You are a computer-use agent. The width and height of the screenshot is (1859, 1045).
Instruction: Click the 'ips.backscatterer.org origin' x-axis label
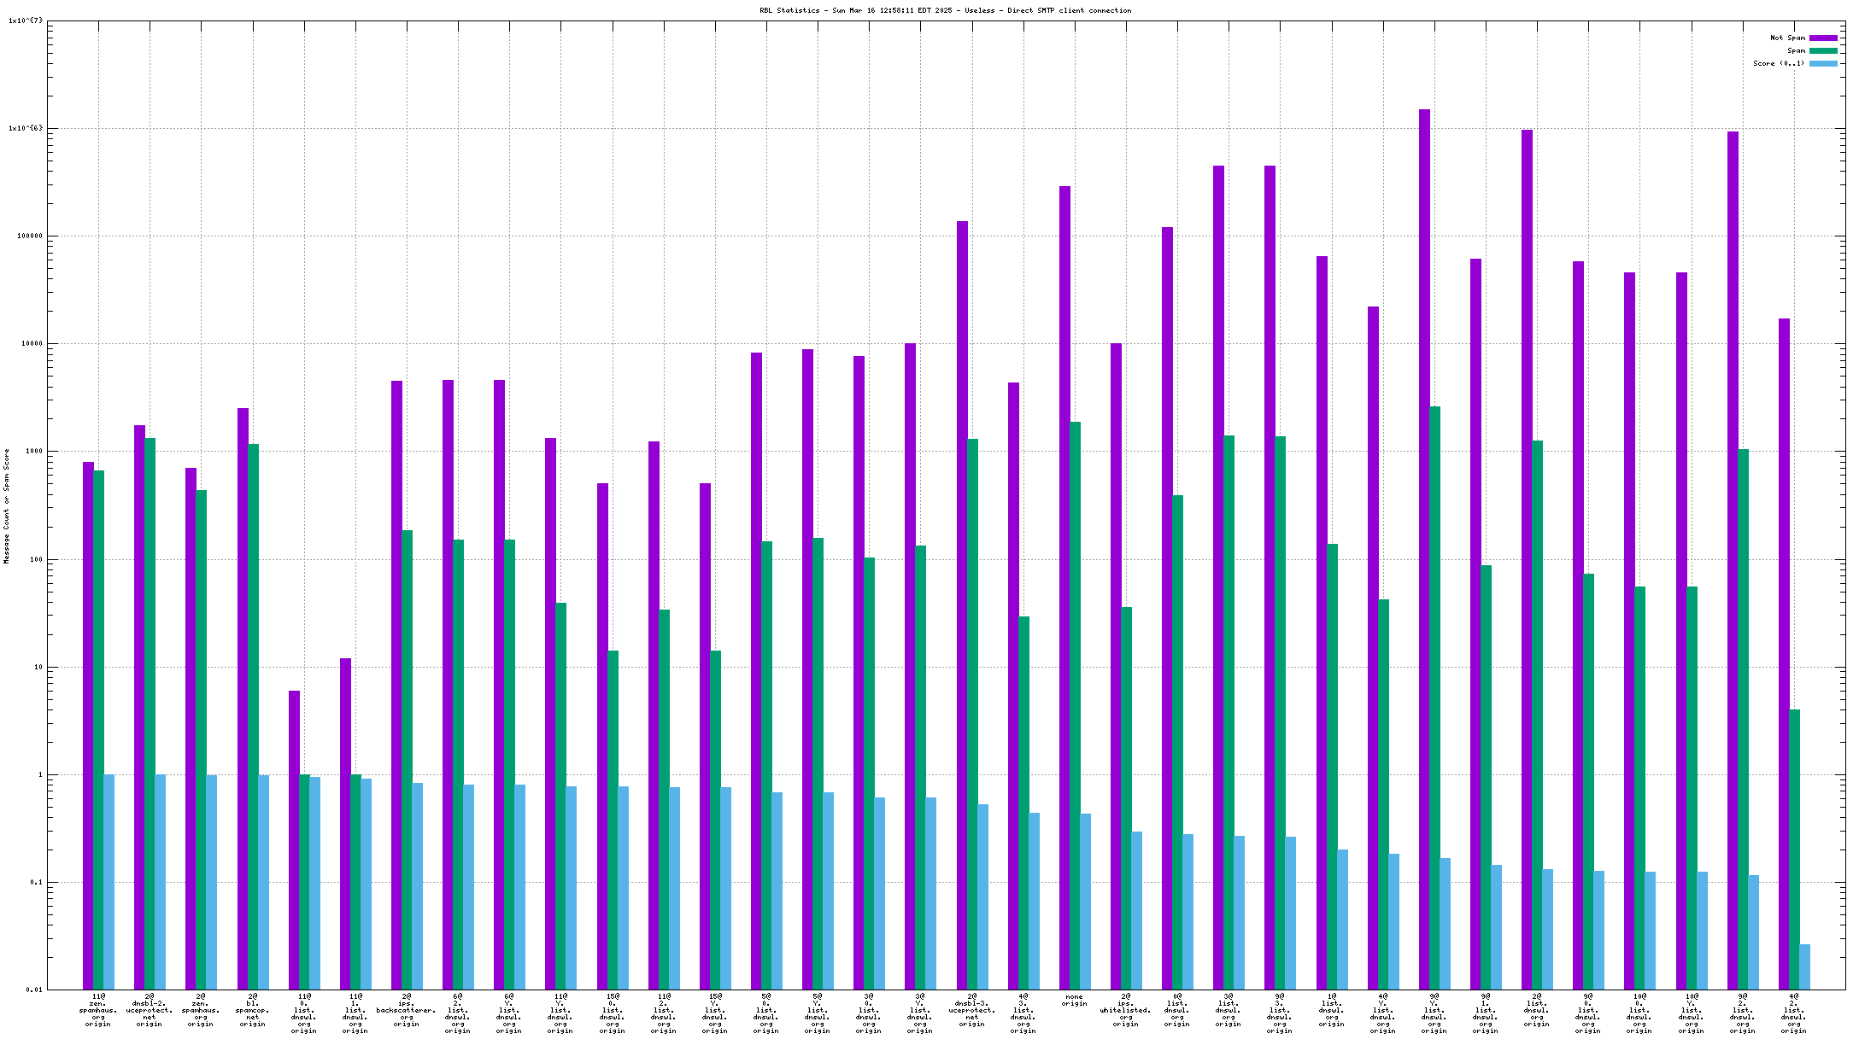(x=407, y=1010)
